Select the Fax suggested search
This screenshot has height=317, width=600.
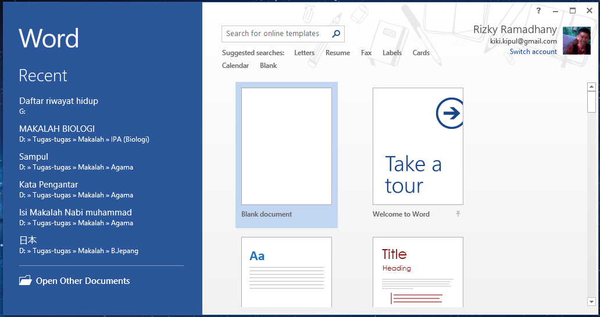[x=366, y=53]
